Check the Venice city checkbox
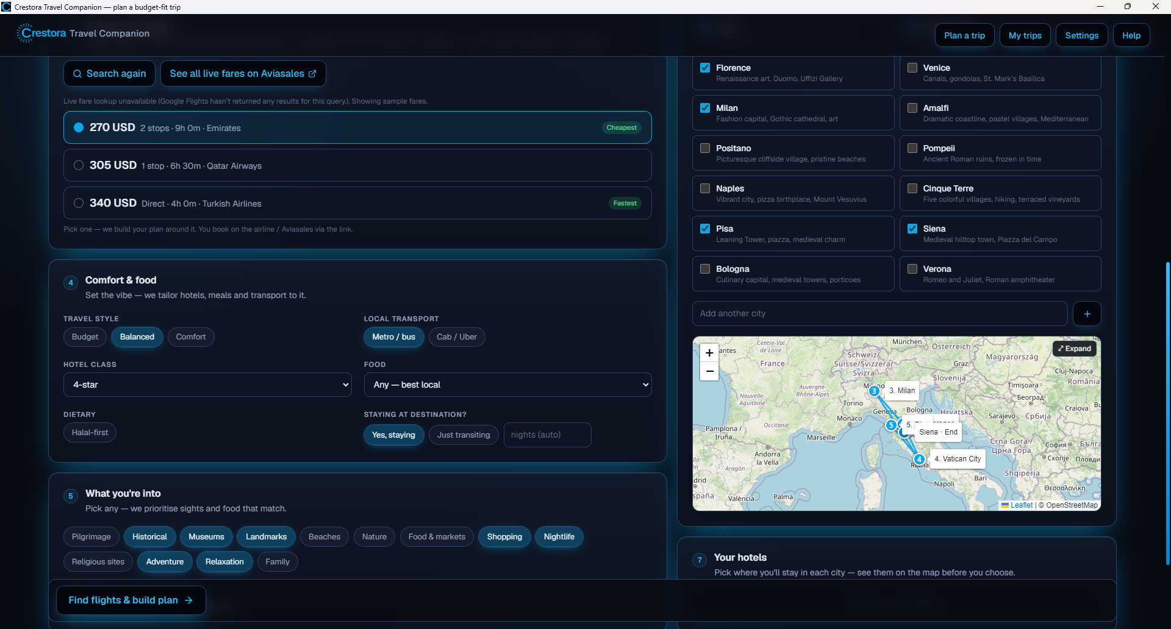1171x629 pixels. (x=912, y=68)
